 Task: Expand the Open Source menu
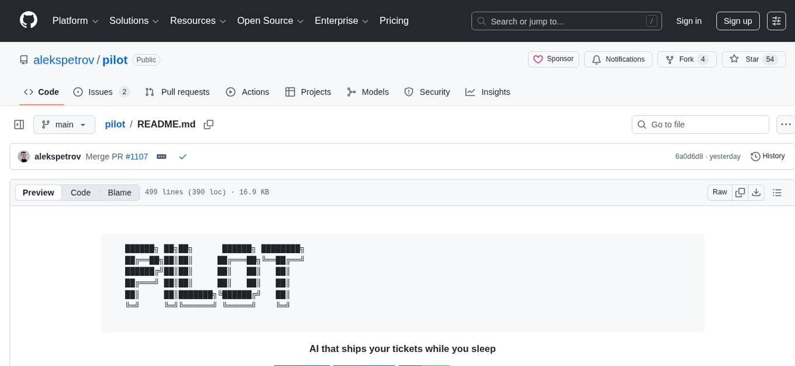click(x=270, y=20)
